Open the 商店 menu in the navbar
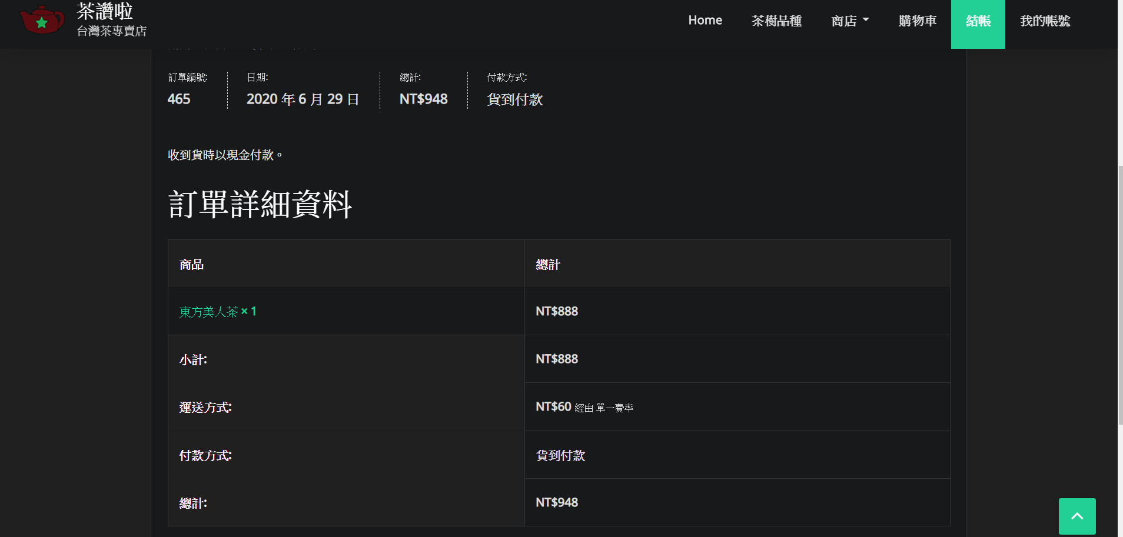Screen dimensions: 1123x537 tap(844, 21)
